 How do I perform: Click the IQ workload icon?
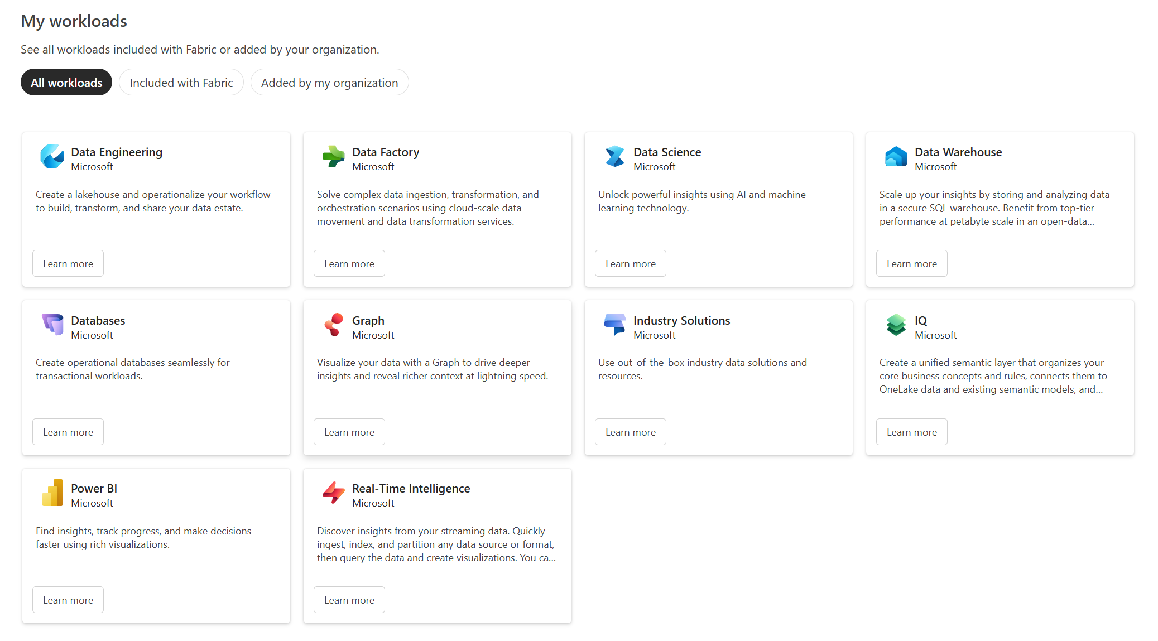896,324
